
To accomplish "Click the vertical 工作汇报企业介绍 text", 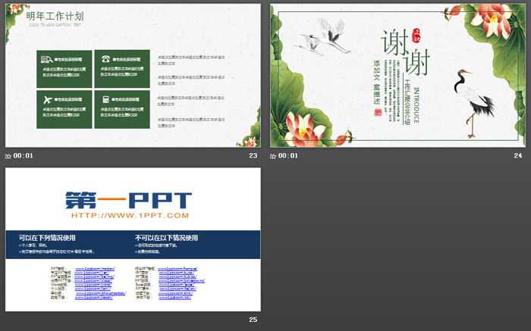I will click(407, 102).
